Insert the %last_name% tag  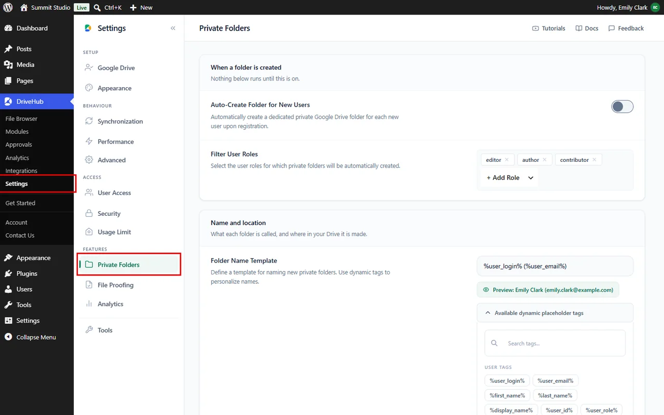tap(555, 395)
